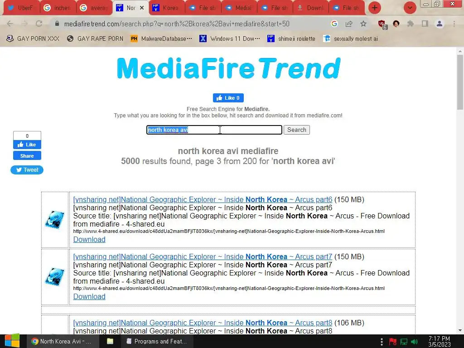This screenshot has height=348, width=464.
Task: Reload the current page
Action: tap(39, 24)
